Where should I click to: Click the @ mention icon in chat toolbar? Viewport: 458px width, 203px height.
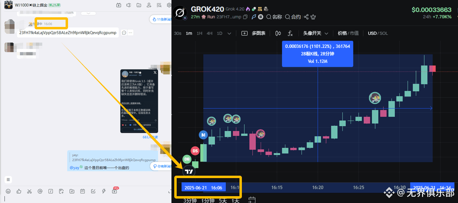coord(40,191)
